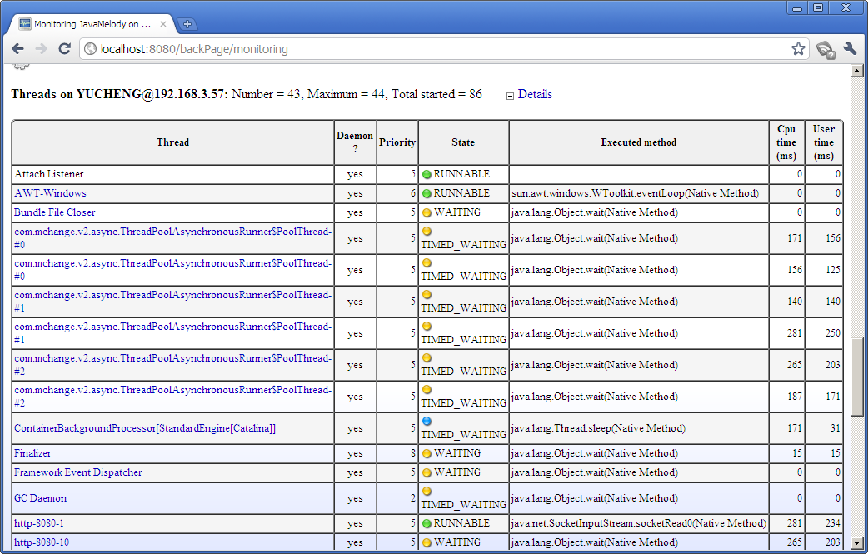Viewport: 868px width, 554px height.
Task: Click the Priority column header
Action: [397, 142]
